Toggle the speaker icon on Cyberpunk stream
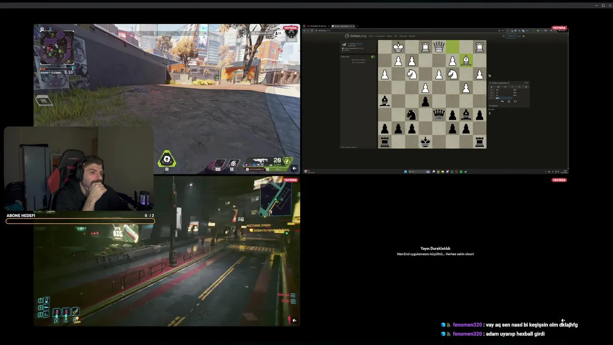This screenshot has height=345, width=613. [x=294, y=320]
